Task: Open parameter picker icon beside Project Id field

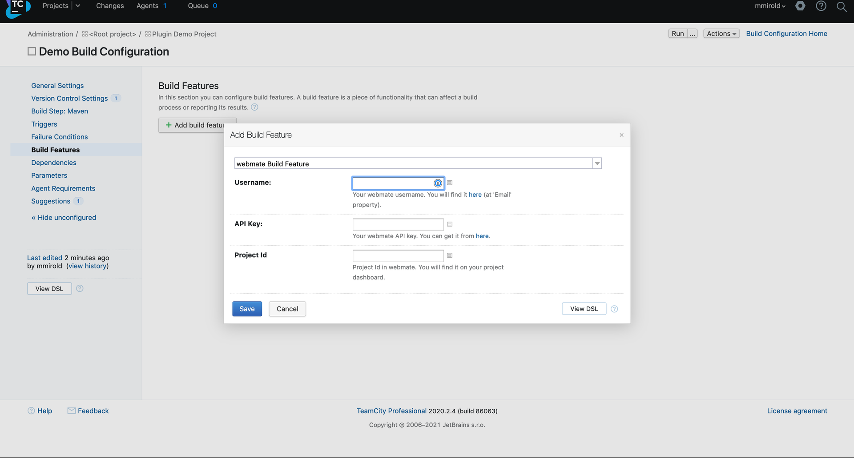Action: 450,255
